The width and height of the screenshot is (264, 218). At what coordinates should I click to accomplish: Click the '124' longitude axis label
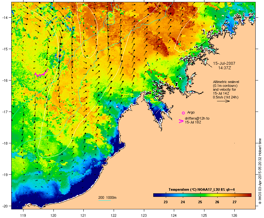coord(174,215)
